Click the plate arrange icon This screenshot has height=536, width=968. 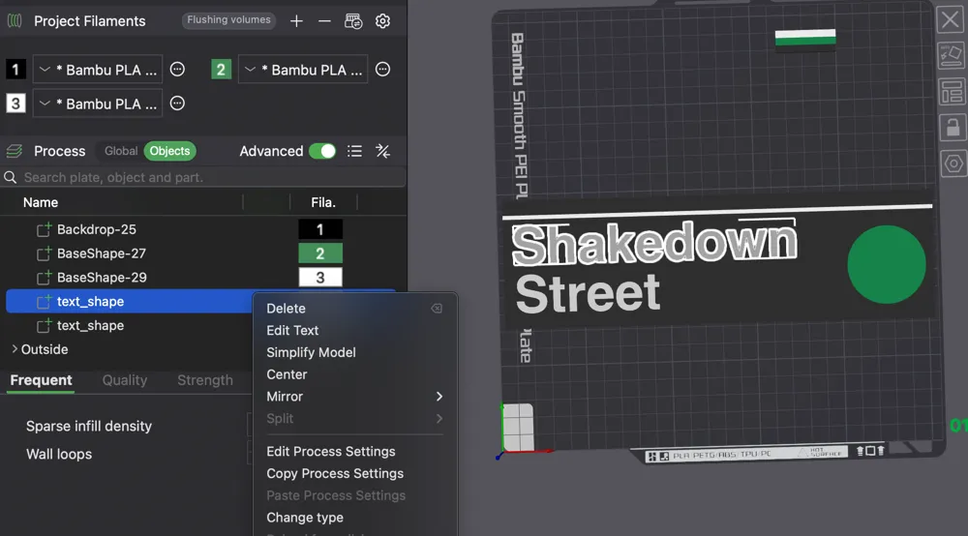[x=952, y=92]
